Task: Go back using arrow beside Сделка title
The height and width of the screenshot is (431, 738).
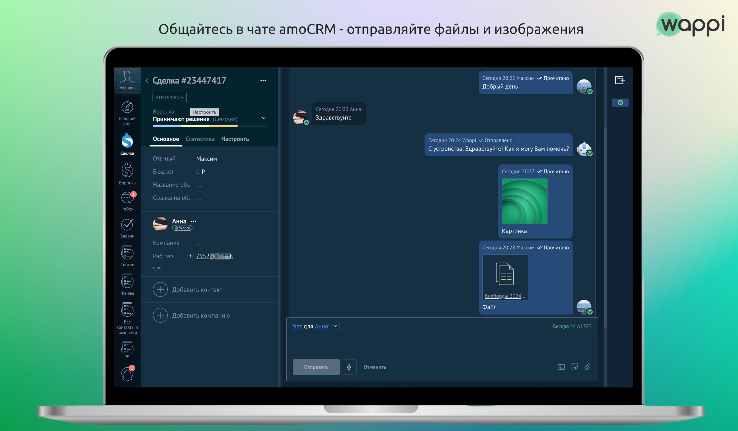Action: point(147,81)
